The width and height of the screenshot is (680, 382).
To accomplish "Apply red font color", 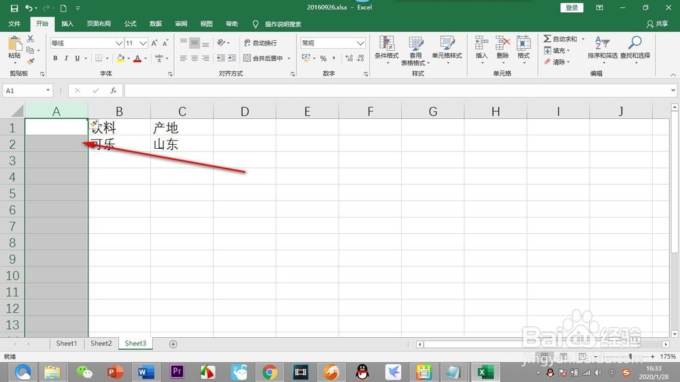I will 137,58.
